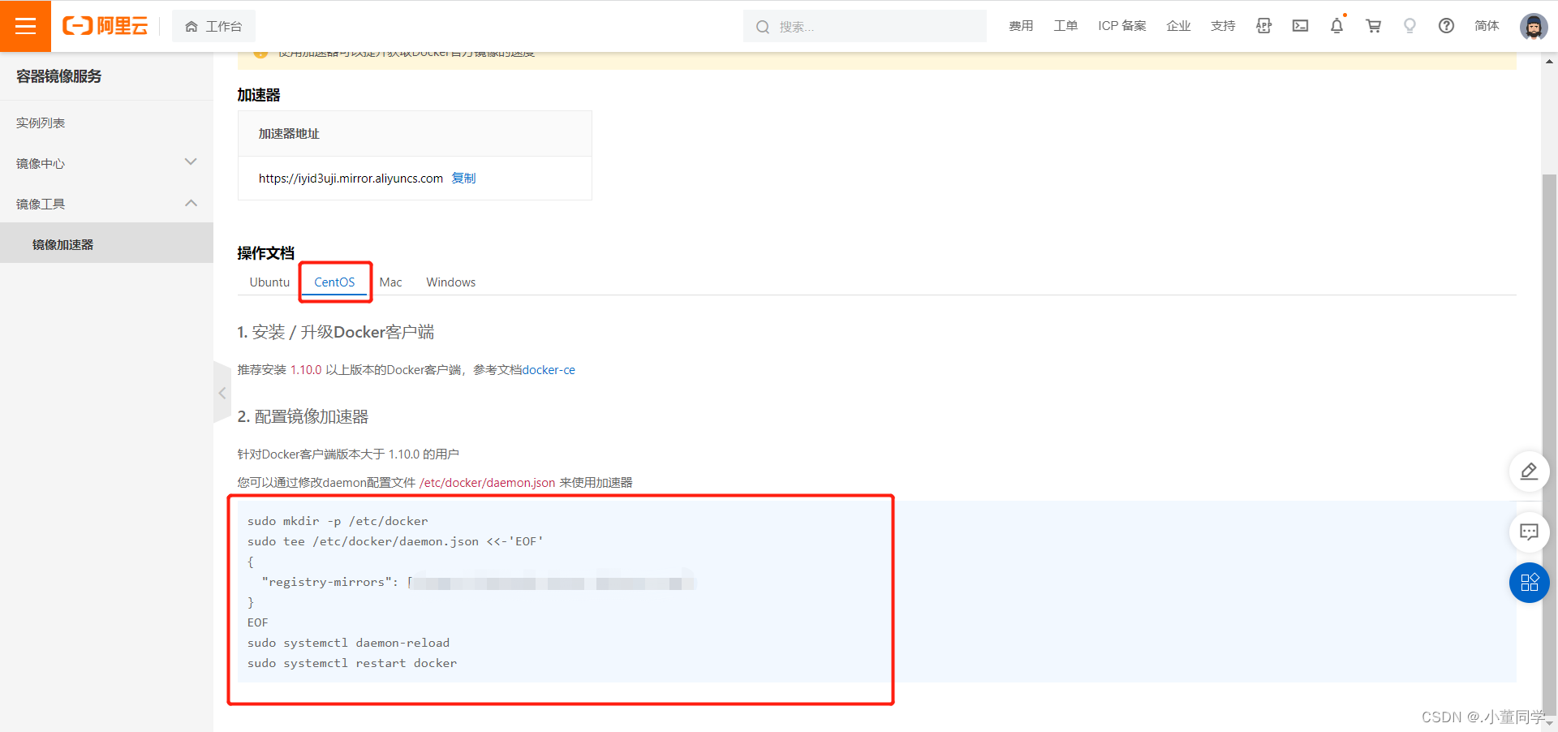Switch to the Windows tab
Viewport: 1558px width, 732px height.
point(450,282)
